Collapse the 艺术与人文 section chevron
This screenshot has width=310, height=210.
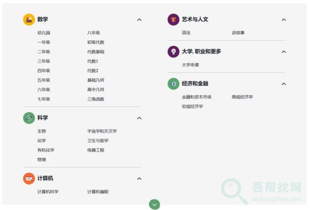(x=284, y=20)
